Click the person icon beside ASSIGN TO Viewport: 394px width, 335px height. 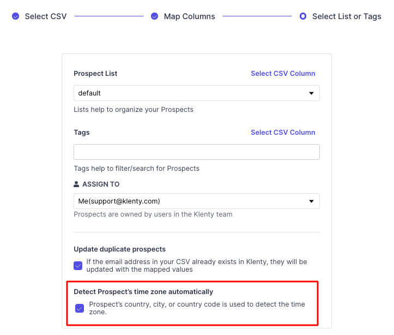pyautogui.click(x=76, y=184)
